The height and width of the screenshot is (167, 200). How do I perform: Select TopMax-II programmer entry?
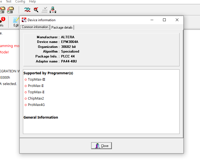coord(36,92)
